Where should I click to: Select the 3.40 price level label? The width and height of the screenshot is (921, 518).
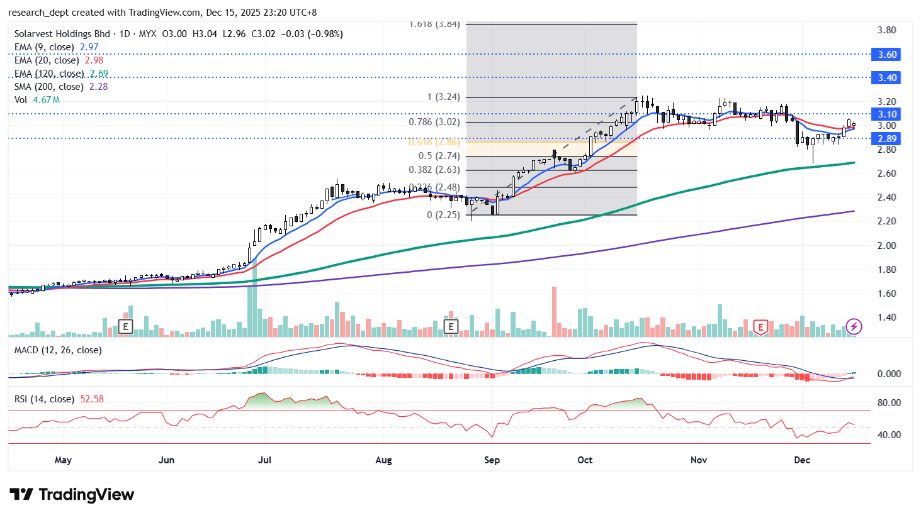point(887,78)
